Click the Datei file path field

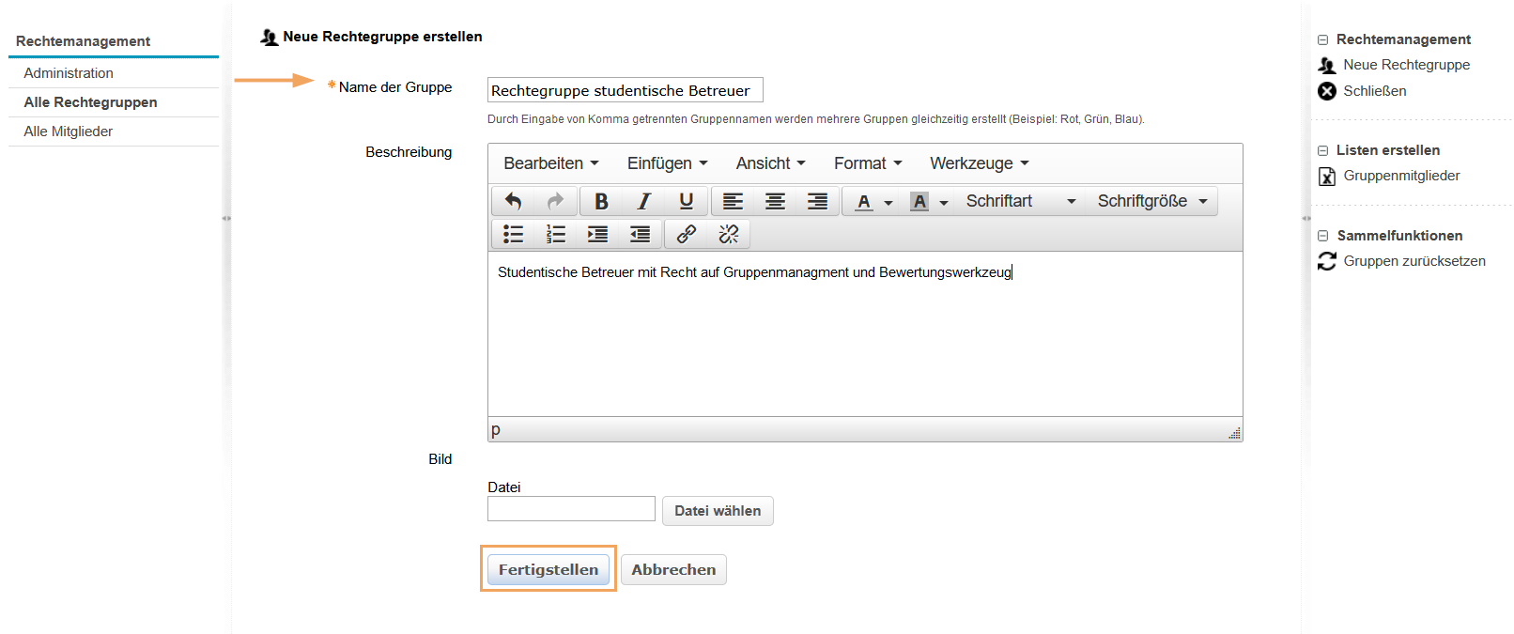pyautogui.click(x=571, y=509)
